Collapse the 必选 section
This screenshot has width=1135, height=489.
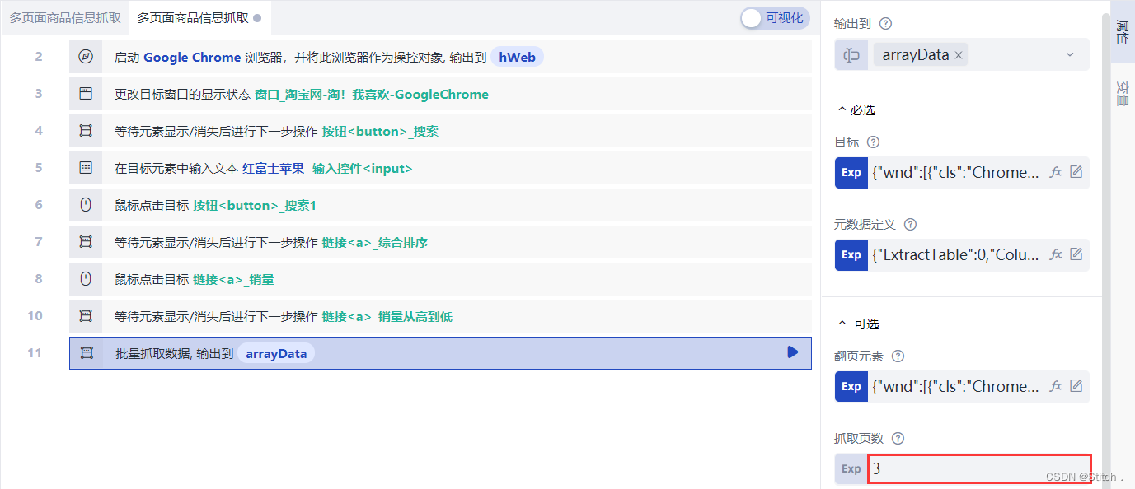[x=841, y=109]
